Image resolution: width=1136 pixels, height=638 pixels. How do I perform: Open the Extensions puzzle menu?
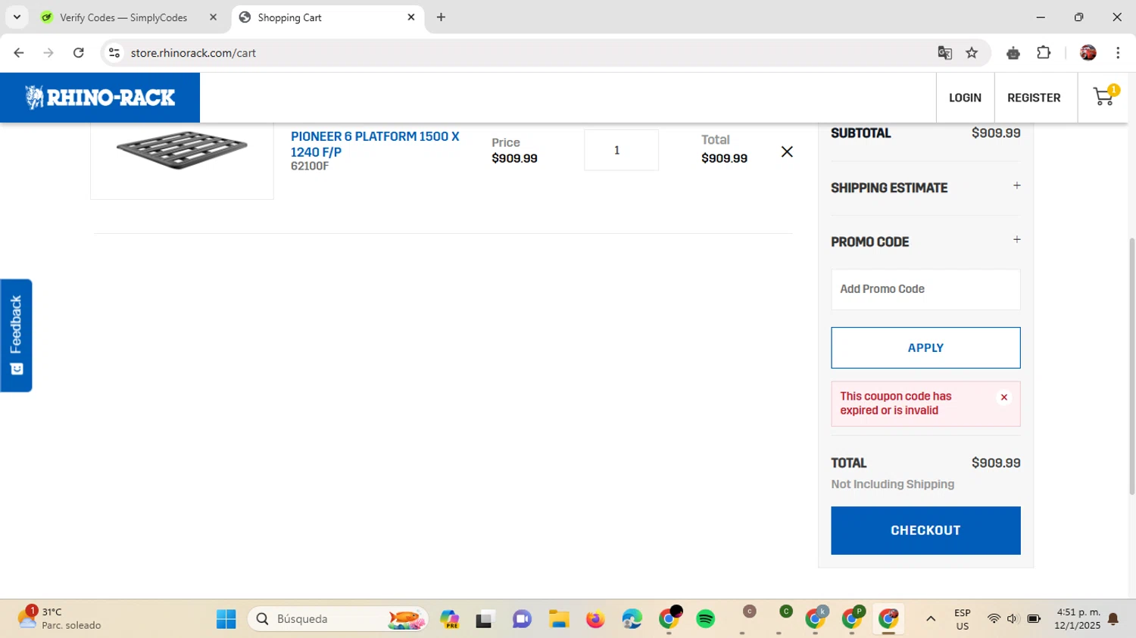[x=1044, y=53]
